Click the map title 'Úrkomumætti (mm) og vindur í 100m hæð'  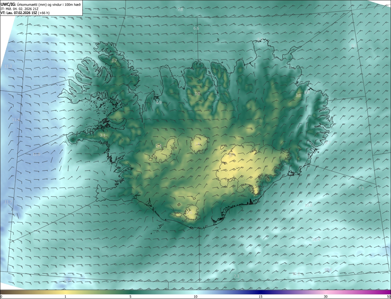pyautogui.click(x=49, y=4)
